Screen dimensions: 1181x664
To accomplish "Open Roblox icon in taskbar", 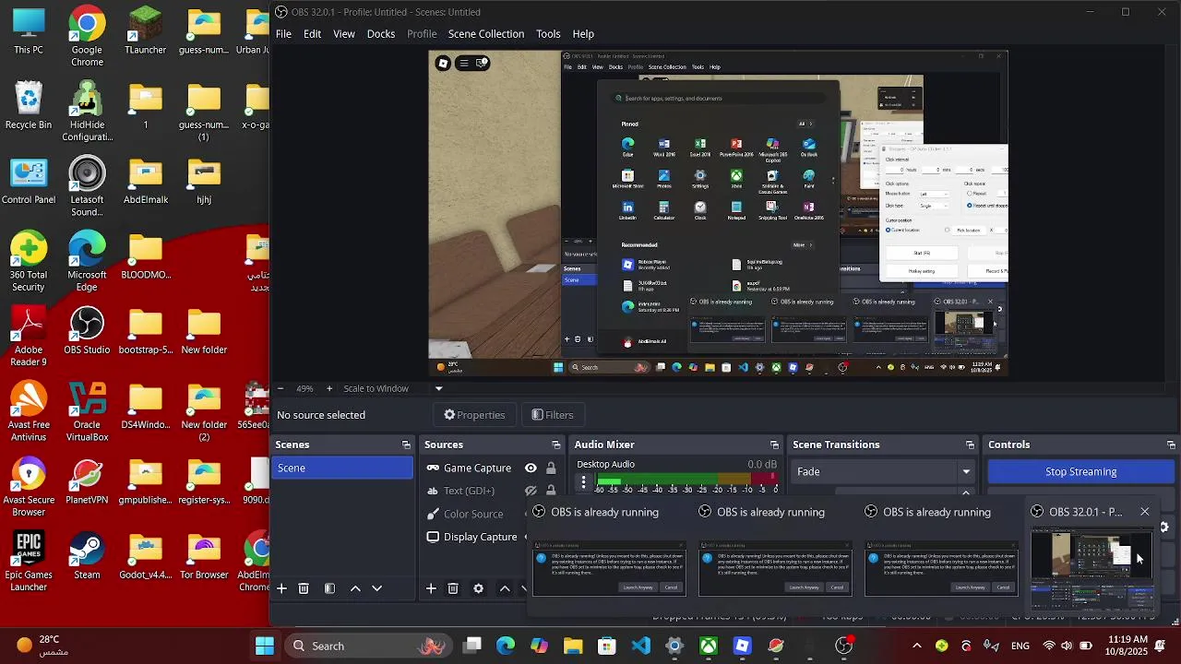I will [x=742, y=646].
